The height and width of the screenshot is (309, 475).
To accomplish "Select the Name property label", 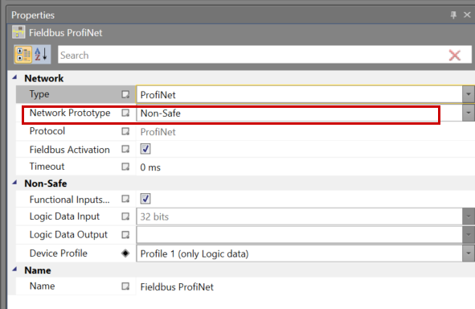I will tap(42, 286).
